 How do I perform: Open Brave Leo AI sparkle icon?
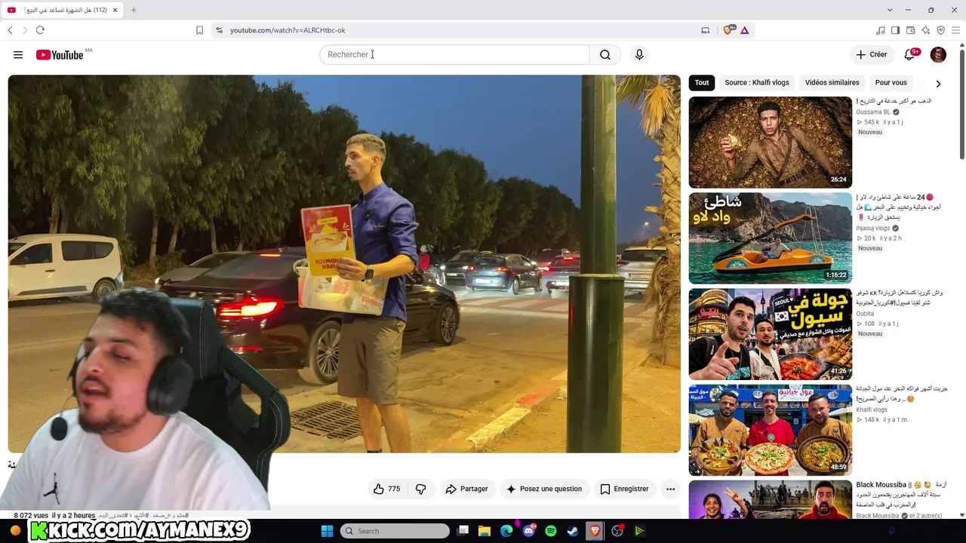coord(925,30)
